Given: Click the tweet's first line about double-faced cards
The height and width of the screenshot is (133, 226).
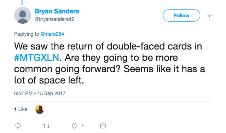Looking at the screenshot, I should pos(108,46).
